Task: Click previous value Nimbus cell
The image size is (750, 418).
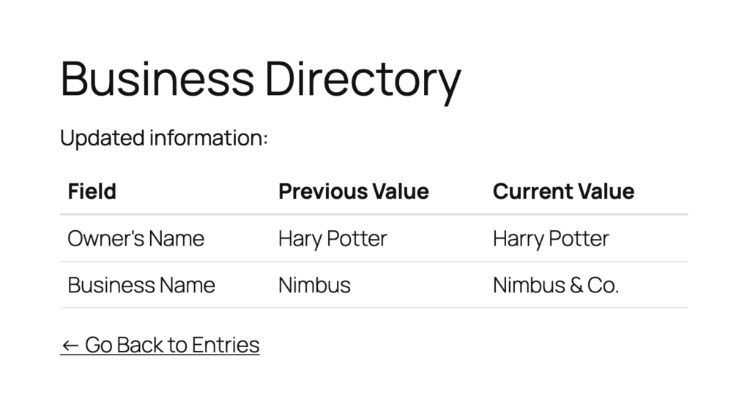Action: (314, 285)
